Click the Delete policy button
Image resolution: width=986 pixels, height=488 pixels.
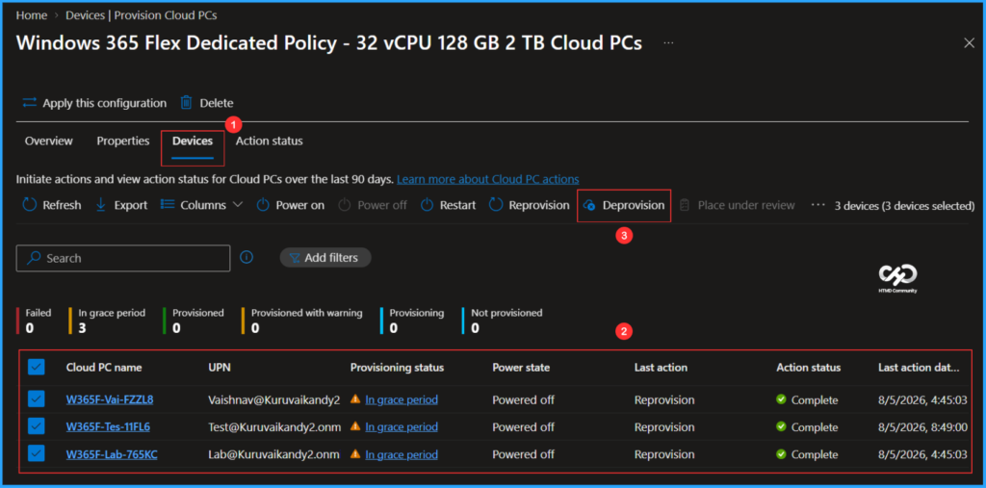click(x=207, y=103)
